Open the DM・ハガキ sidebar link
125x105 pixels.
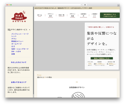click(x=16, y=52)
